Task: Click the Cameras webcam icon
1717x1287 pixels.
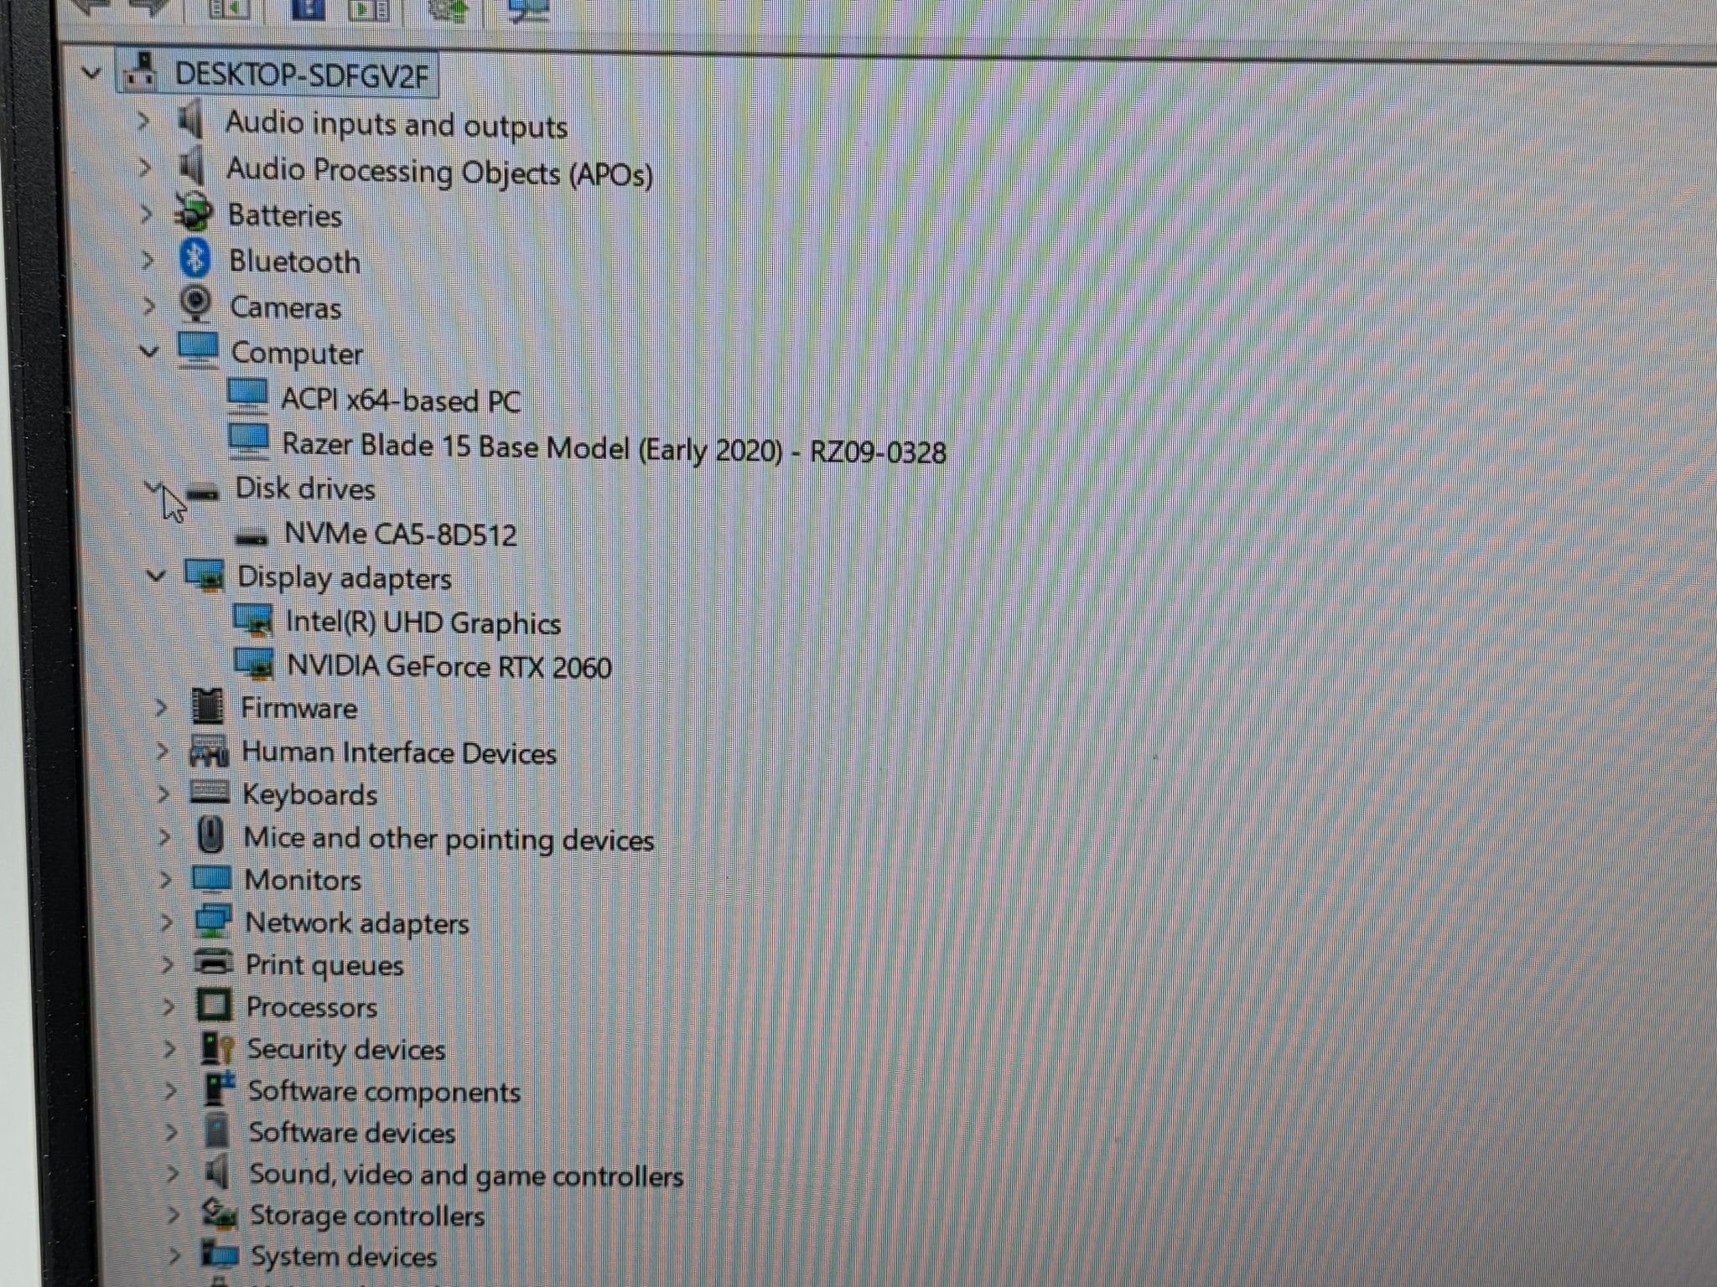Action: tap(196, 304)
